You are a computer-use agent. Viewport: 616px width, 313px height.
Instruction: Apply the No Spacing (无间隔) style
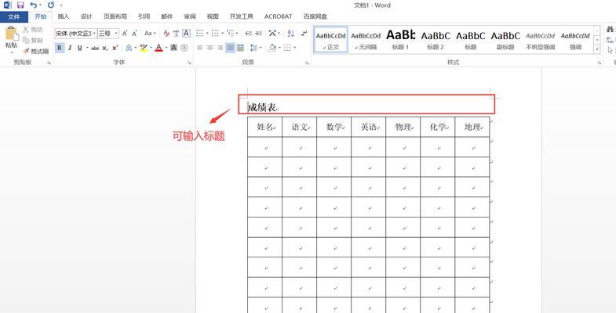coord(366,40)
